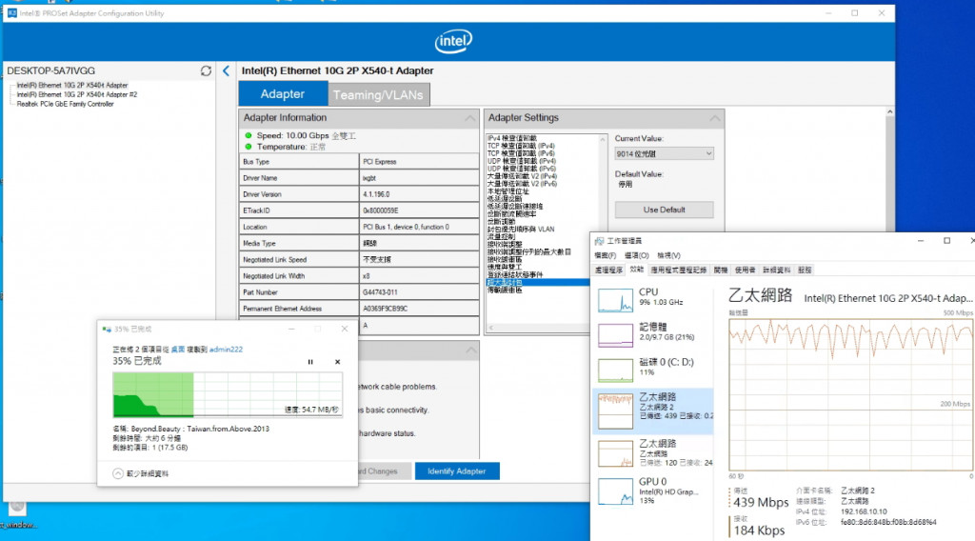Maximize the Task Manager window
Viewport: 975px width, 541px height.
click(947, 241)
